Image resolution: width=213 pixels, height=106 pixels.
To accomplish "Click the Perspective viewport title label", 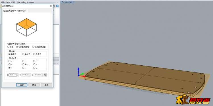I will point(67,2).
